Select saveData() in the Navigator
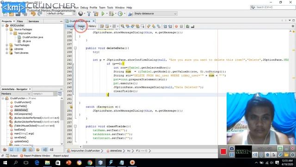 coord(20,137)
